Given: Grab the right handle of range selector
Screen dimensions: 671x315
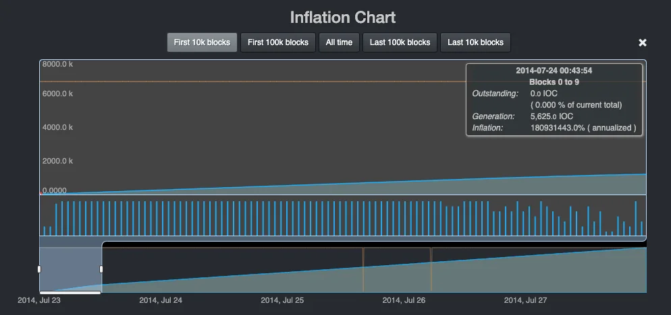Looking at the screenshot, I should point(101,269).
